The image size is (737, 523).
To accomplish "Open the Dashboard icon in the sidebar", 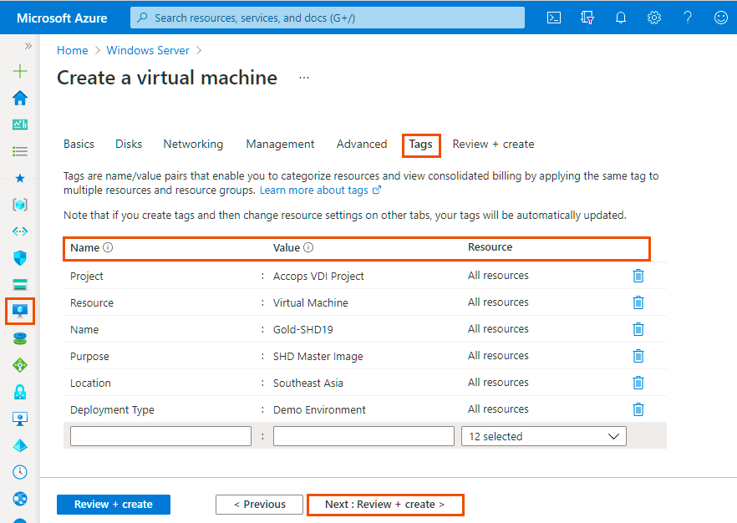I will tap(20, 124).
